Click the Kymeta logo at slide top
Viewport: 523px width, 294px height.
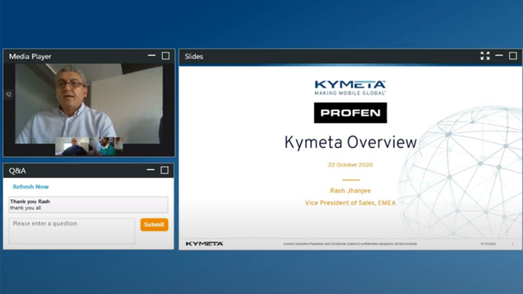tap(350, 88)
